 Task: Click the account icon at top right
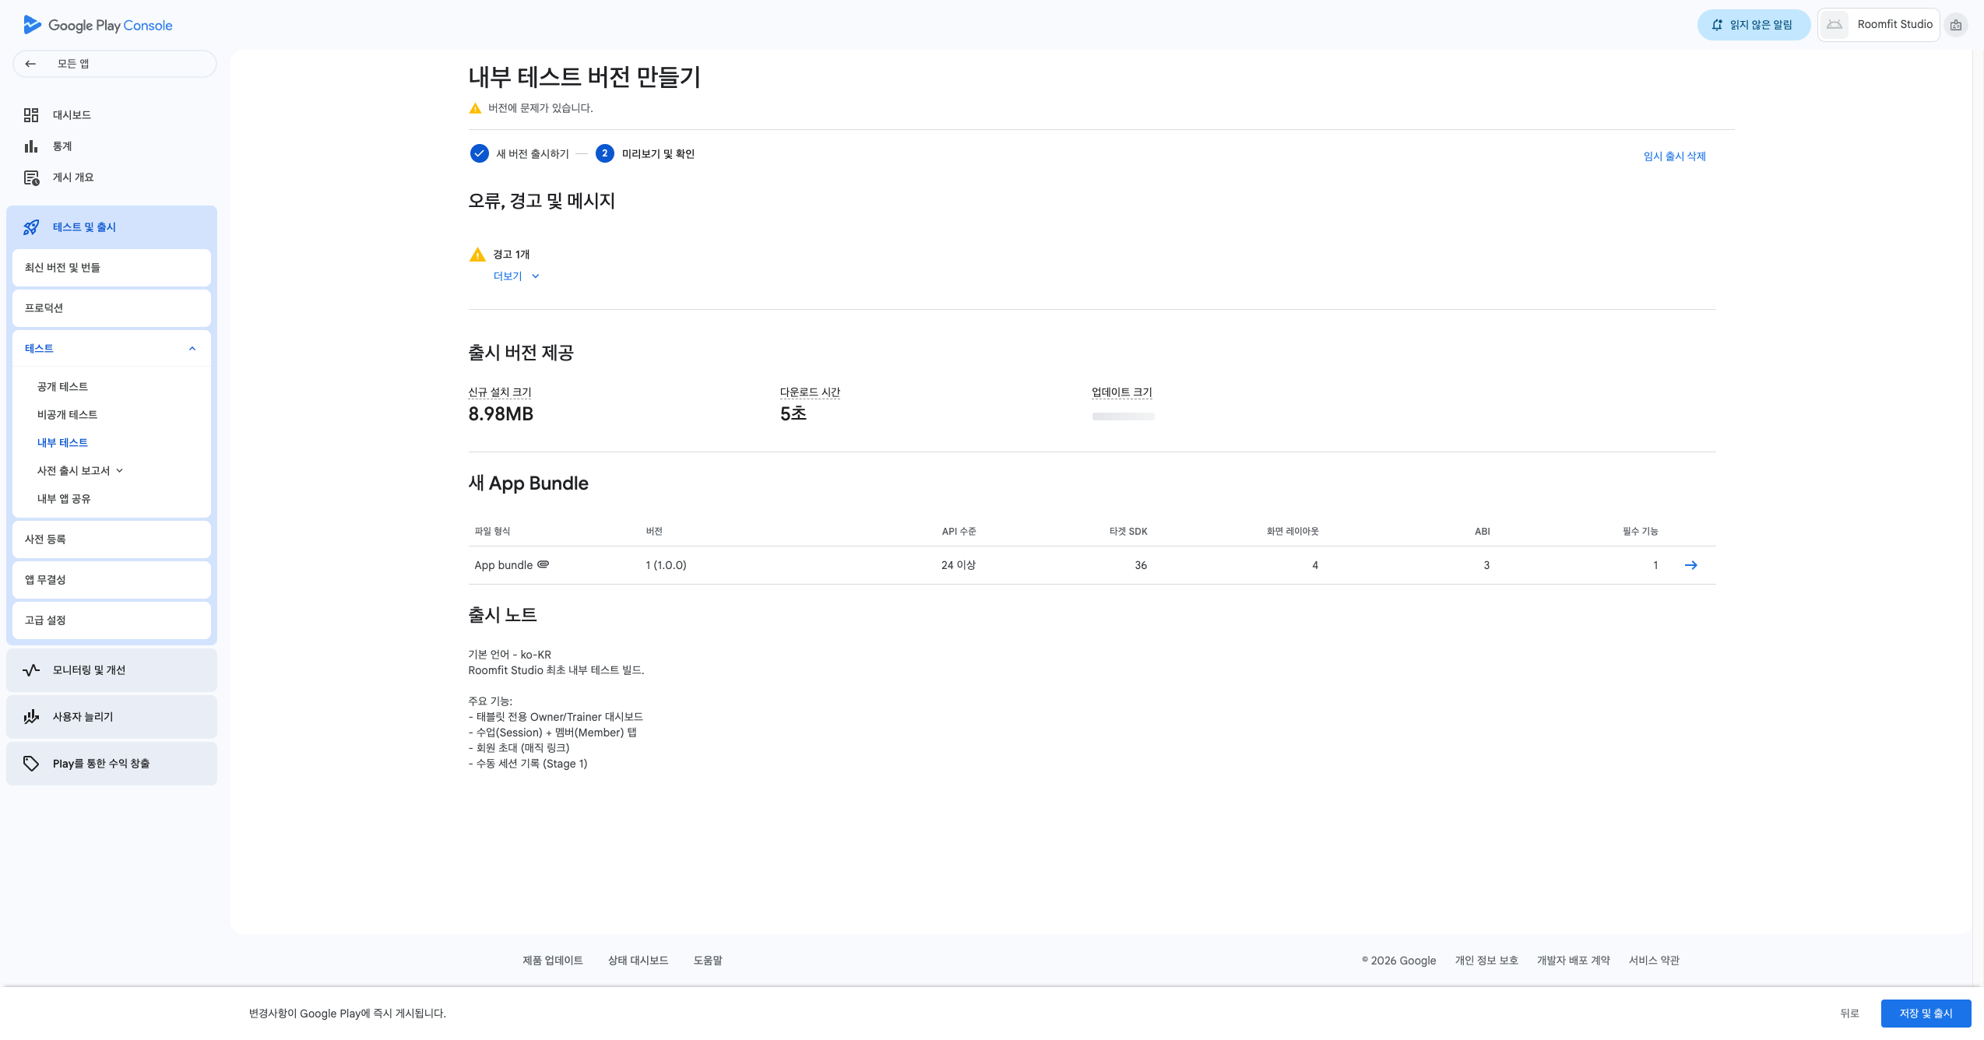(x=1955, y=25)
